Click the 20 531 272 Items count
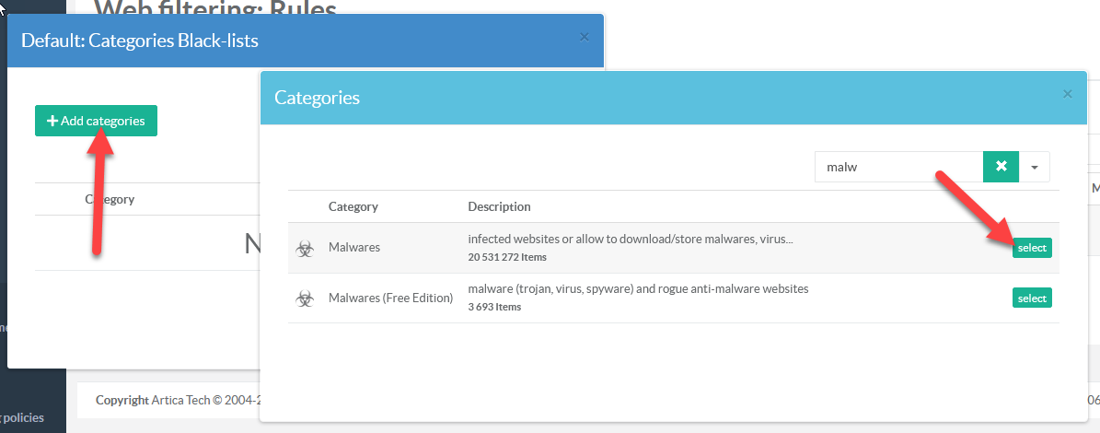 (507, 257)
